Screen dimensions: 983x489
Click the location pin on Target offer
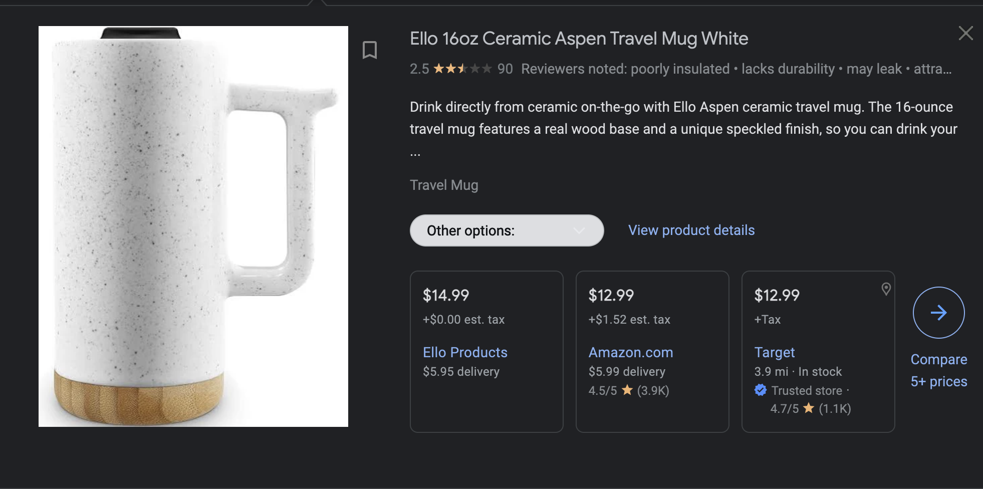pyautogui.click(x=886, y=289)
